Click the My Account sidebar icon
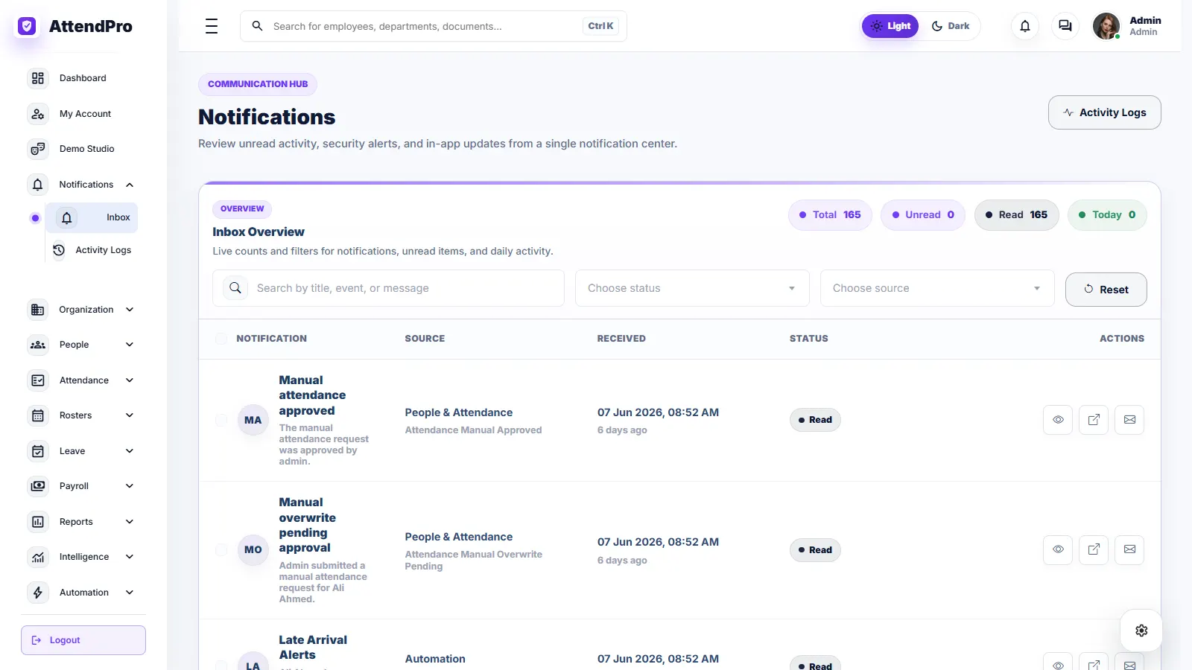Viewport: 1192px width, 670px height. click(x=38, y=114)
